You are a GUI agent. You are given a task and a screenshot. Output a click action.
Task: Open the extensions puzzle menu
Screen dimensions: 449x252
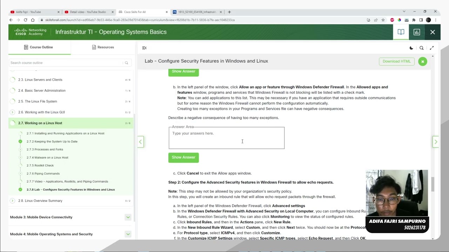(414, 20)
